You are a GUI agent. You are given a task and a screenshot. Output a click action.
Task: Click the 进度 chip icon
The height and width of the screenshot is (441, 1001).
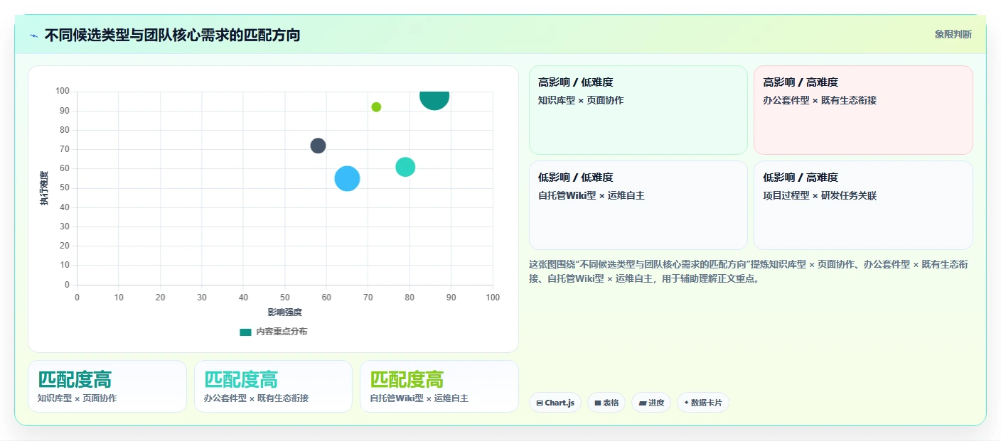643,403
